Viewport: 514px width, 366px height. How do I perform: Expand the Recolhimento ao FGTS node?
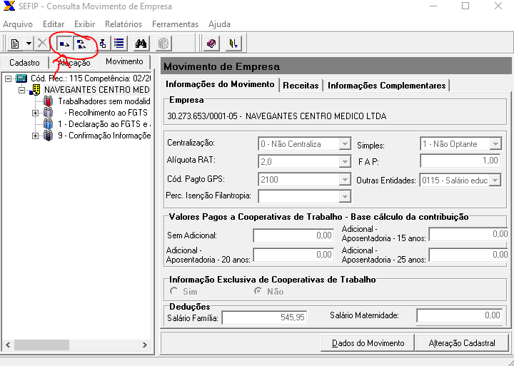pyautogui.click(x=36, y=113)
